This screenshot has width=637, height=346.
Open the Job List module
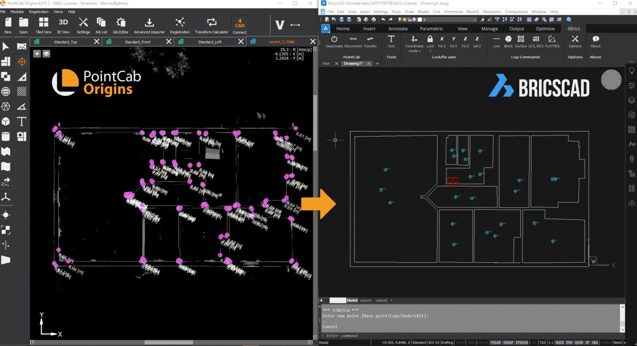click(x=101, y=25)
